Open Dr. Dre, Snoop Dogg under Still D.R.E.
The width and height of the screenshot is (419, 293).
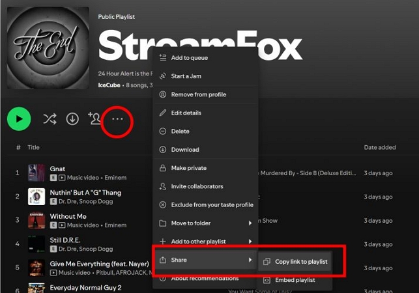(85, 249)
